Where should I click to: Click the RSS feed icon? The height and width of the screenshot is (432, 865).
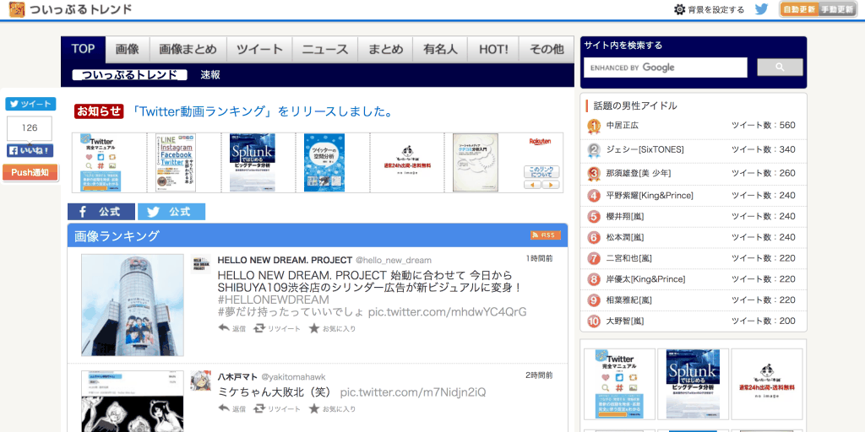546,235
